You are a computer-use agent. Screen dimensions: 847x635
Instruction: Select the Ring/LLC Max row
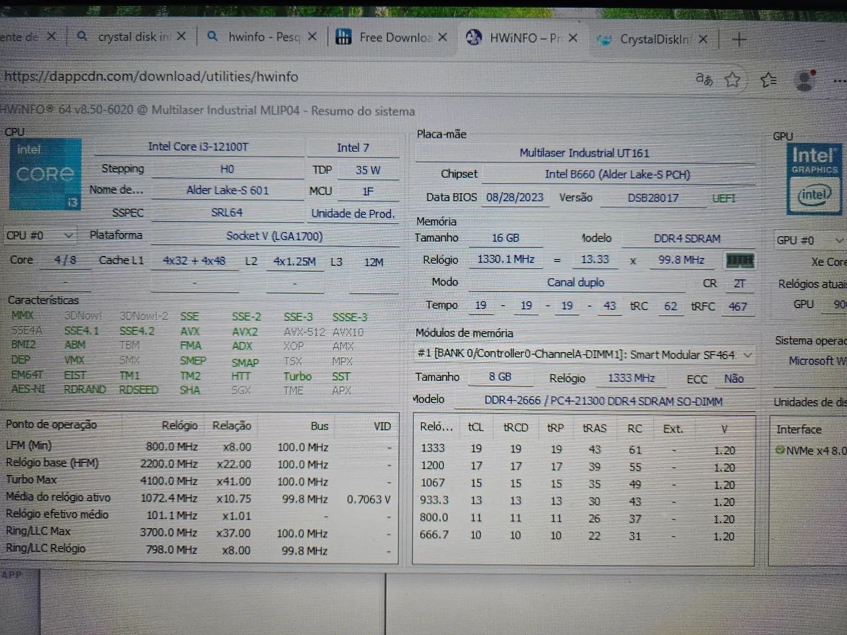(x=199, y=532)
